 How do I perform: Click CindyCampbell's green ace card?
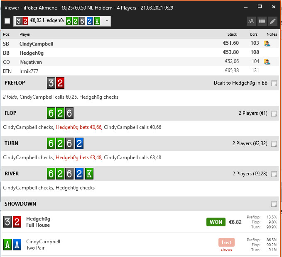pos(7,245)
